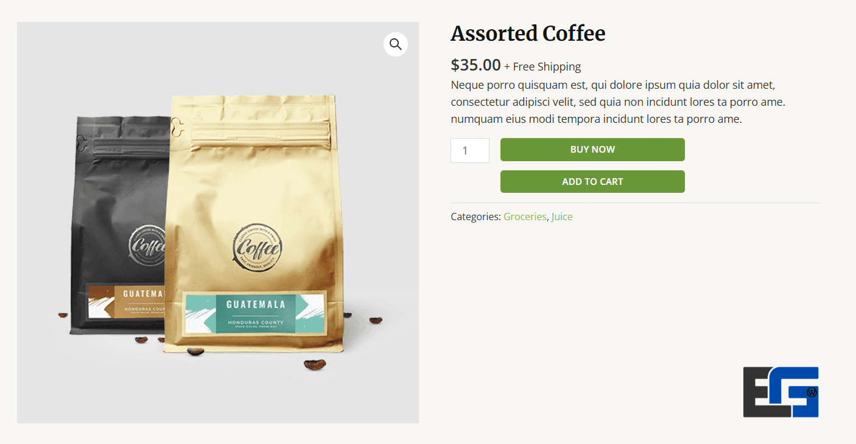Click the WordPress symbol on the EG logo
The height and width of the screenshot is (444, 856).
pyautogui.click(x=812, y=392)
